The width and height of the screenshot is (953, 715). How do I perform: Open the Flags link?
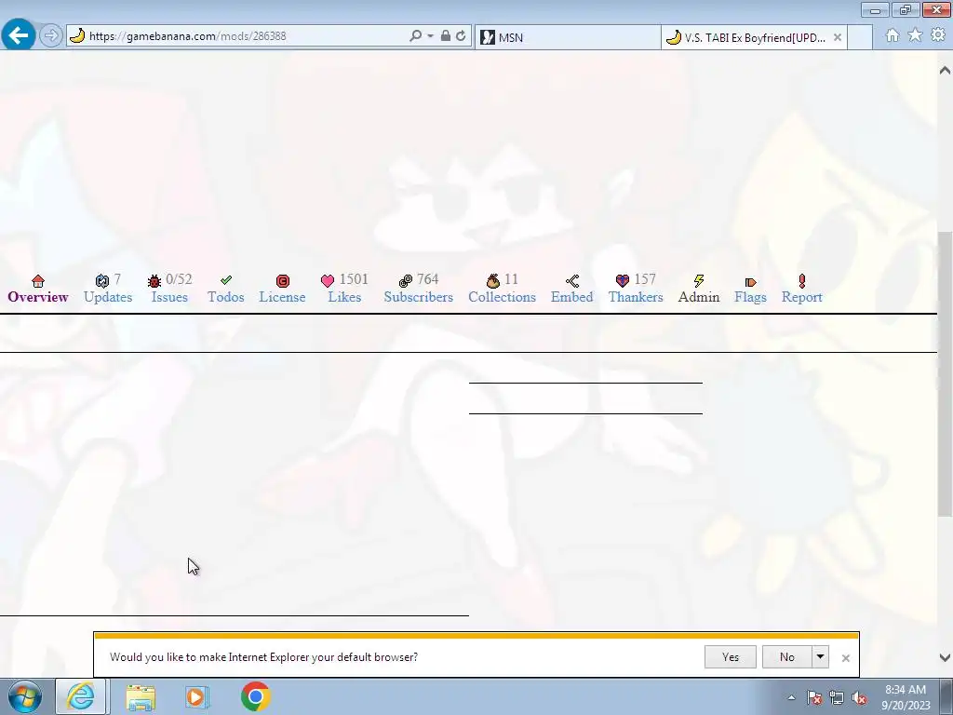tap(751, 297)
